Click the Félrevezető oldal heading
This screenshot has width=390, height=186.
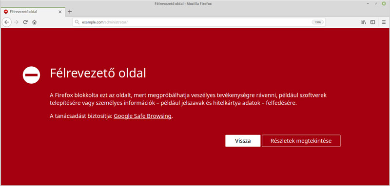coord(98,73)
